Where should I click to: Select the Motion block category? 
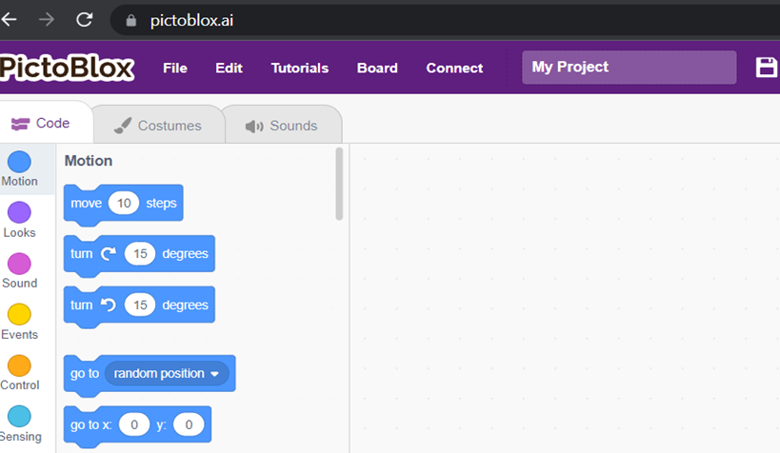[20, 169]
